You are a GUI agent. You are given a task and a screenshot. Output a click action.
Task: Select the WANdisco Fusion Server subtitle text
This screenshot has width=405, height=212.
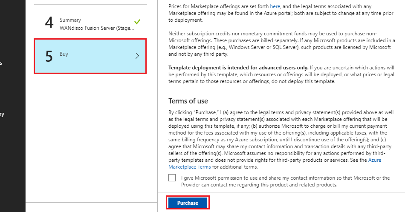97,28
